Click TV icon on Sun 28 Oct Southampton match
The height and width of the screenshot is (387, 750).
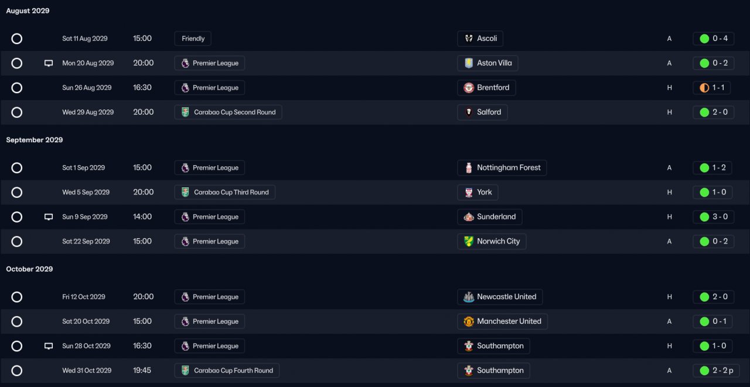(49, 346)
